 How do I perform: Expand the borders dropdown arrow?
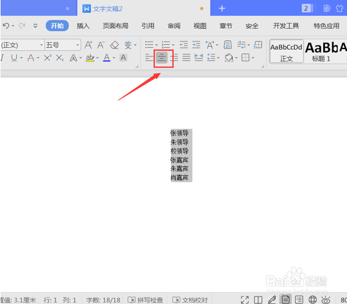253,58
